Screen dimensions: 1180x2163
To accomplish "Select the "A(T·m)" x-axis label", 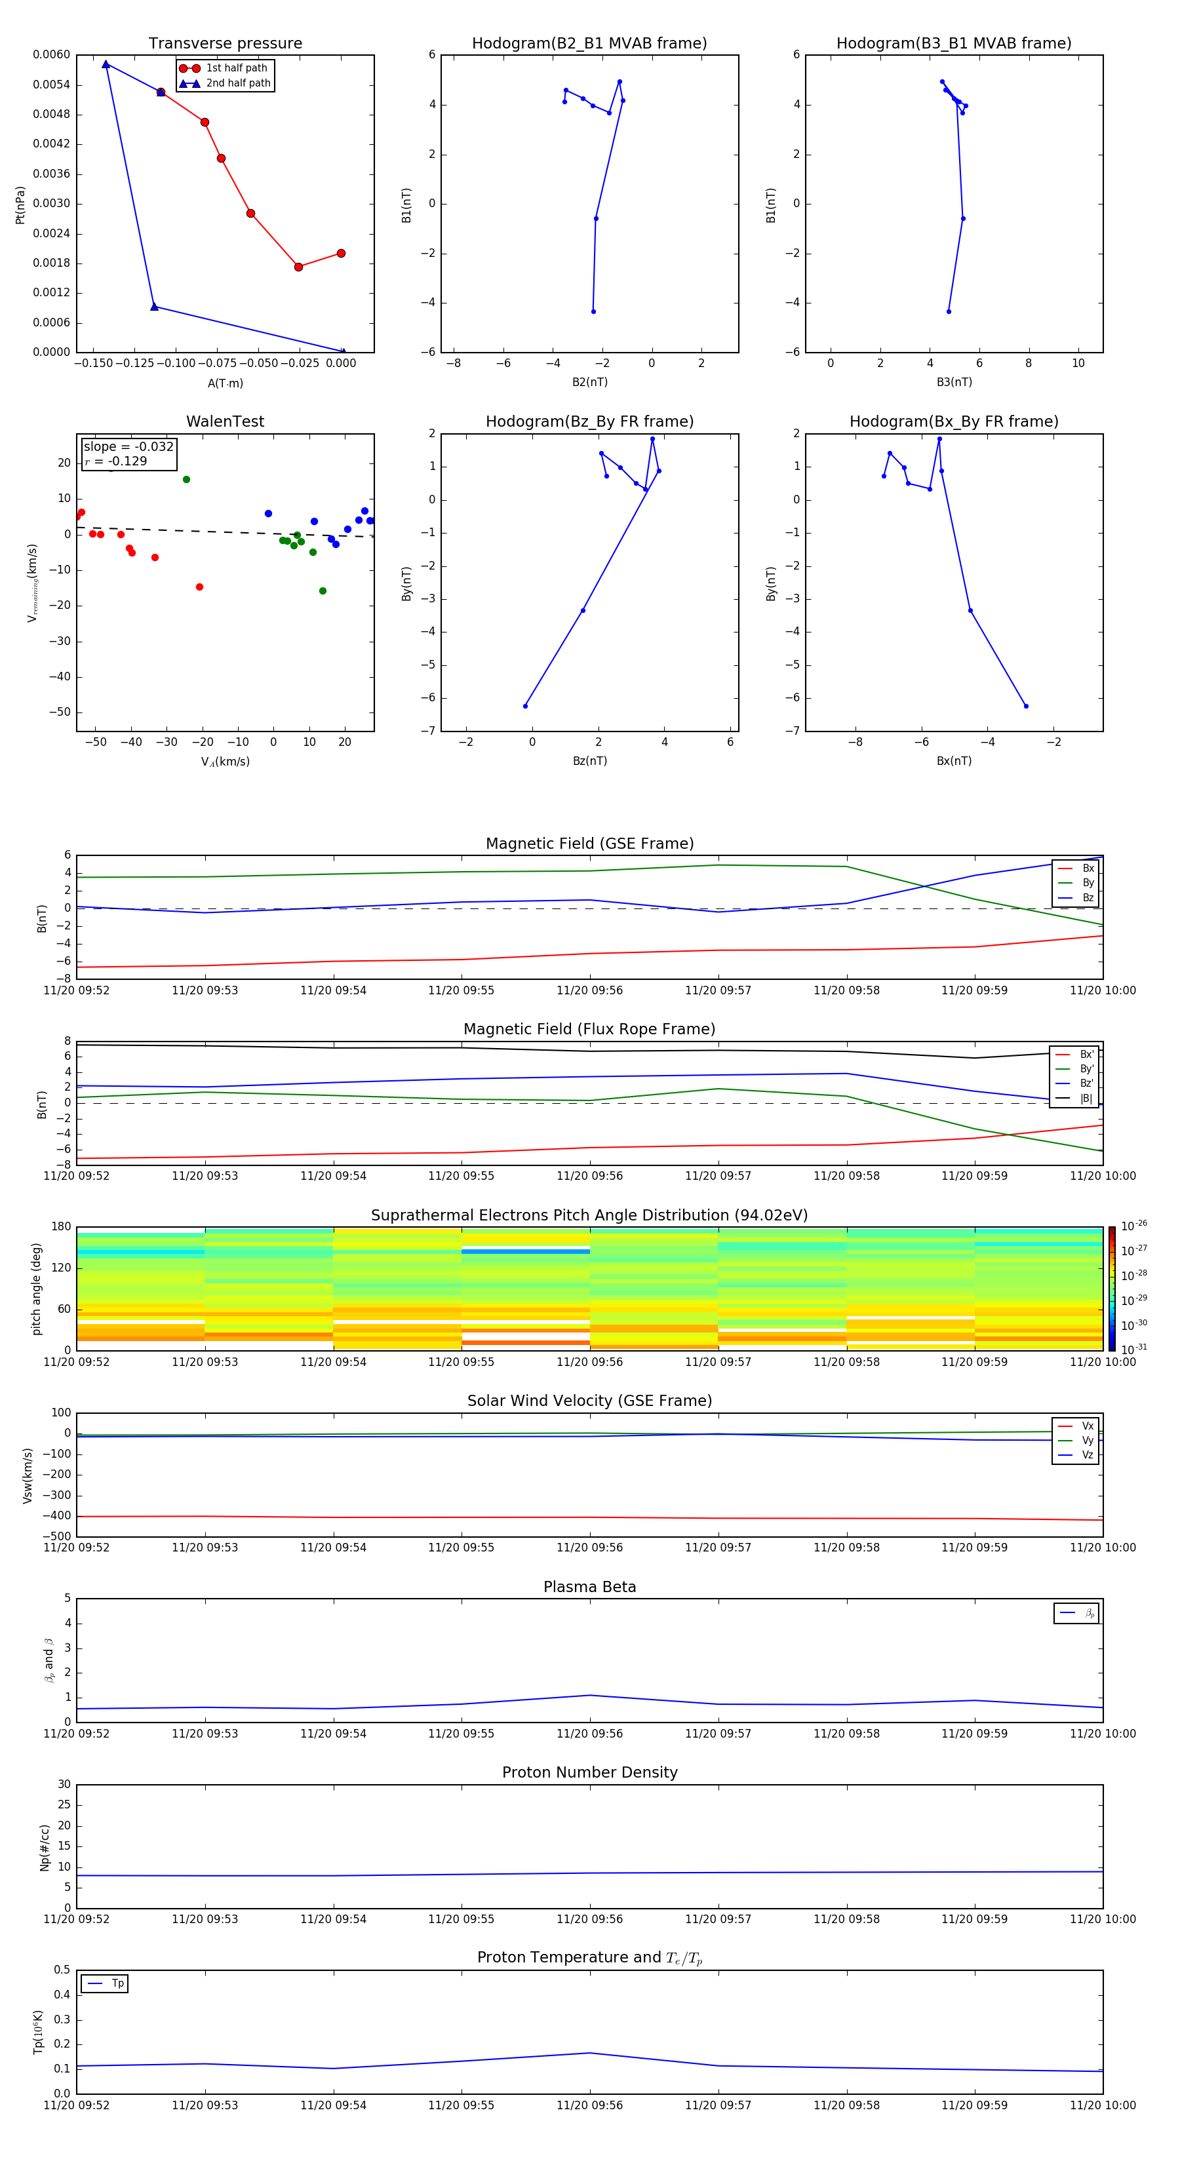I will (x=225, y=383).
